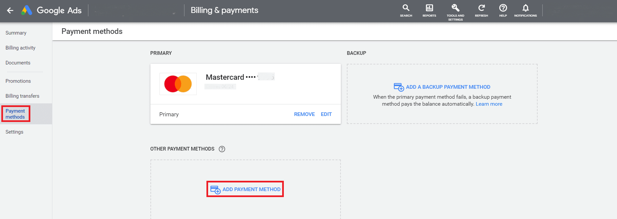The width and height of the screenshot is (617, 219).
Task: Open Billing activity in sidebar
Action: click(20, 48)
